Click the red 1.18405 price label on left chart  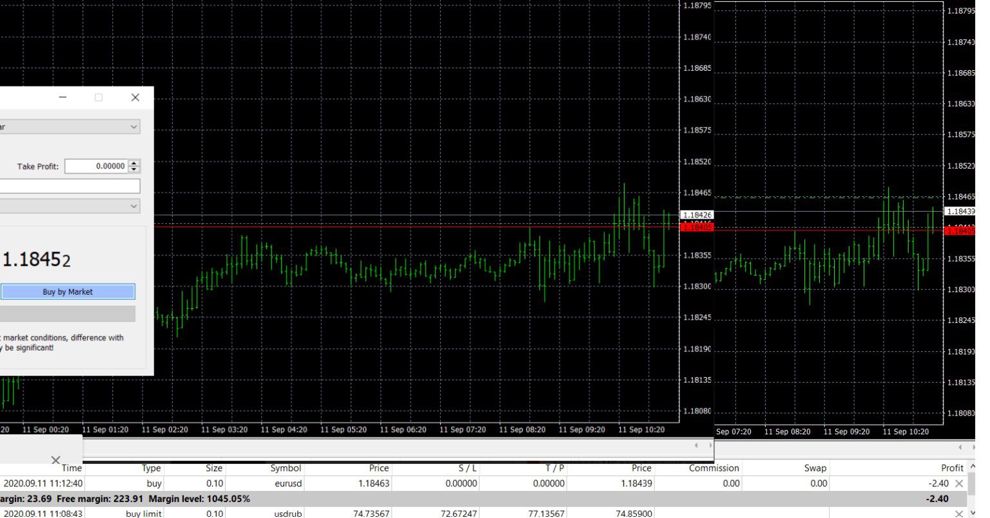pyautogui.click(x=696, y=227)
